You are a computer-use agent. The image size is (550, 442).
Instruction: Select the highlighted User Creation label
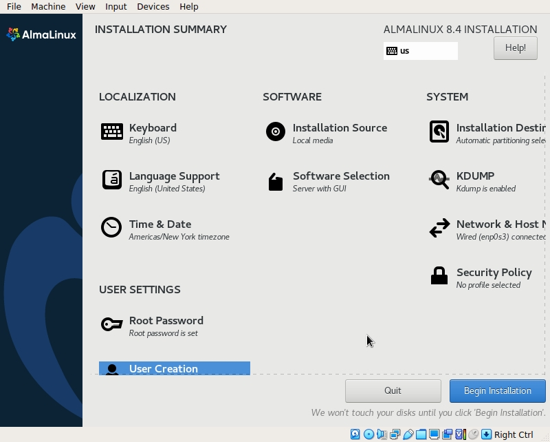point(164,369)
